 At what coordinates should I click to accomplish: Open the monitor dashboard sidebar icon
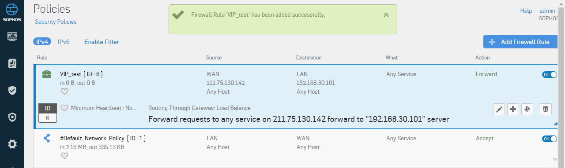pos(12,37)
